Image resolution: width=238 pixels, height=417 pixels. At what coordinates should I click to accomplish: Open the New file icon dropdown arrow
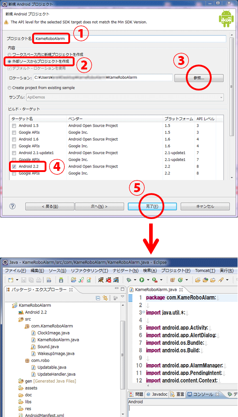coord(17,280)
